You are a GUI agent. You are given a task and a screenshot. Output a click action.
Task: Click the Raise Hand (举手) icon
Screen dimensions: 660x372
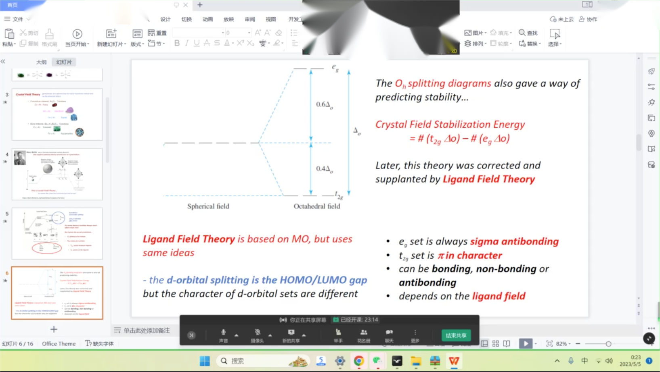point(338,335)
